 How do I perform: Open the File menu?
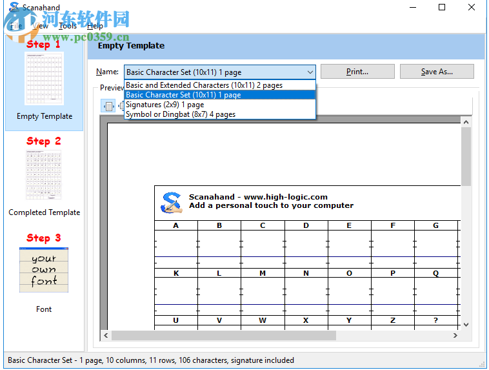pyautogui.click(x=16, y=26)
